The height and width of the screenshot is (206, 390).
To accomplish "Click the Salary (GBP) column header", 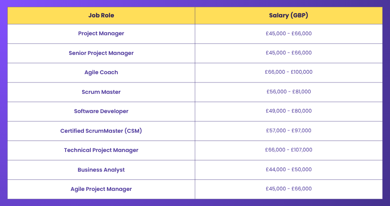I will [288, 15].
